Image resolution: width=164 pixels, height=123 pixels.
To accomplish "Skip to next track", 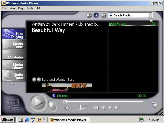I will (117, 108).
